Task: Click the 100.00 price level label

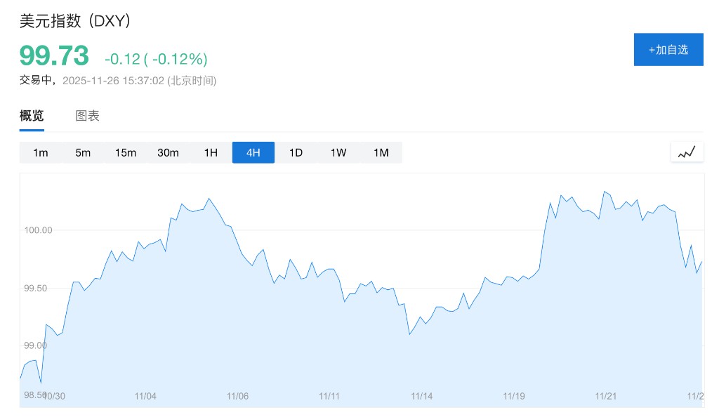Action: (38, 230)
